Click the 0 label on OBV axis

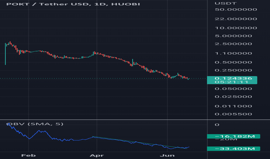[x=217, y=125]
